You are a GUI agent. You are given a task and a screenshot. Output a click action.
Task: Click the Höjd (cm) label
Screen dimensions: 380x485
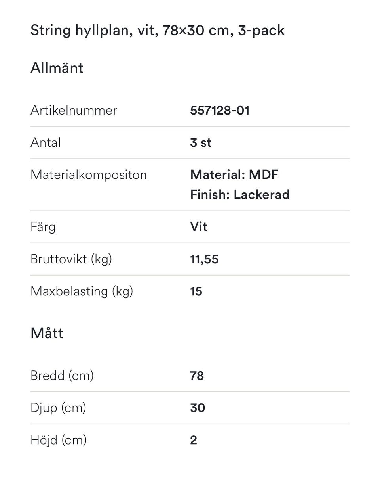click(x=58, y=440)
